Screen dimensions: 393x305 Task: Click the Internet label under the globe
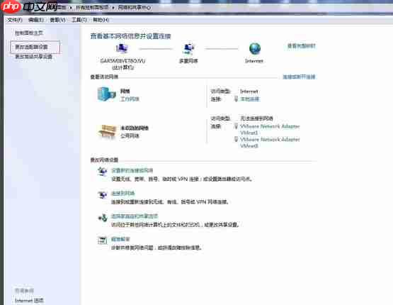point(254,61)
